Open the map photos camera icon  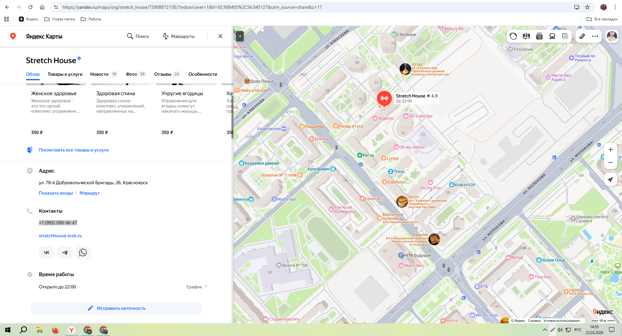(539, 36)
